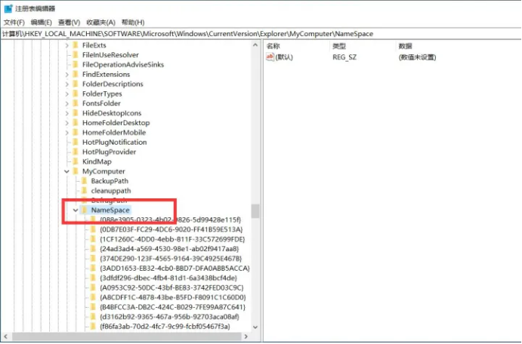Select key {3ADD1653-EB32-4cb0-BBD7-DFA0ABB5ACCA}
Screen dimensions: 522x344
[175, 269]
